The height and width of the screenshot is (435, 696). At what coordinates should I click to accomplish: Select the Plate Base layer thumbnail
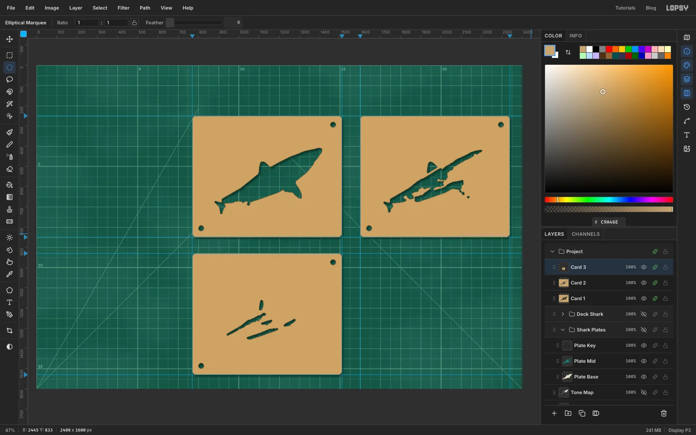click(567, 377)
